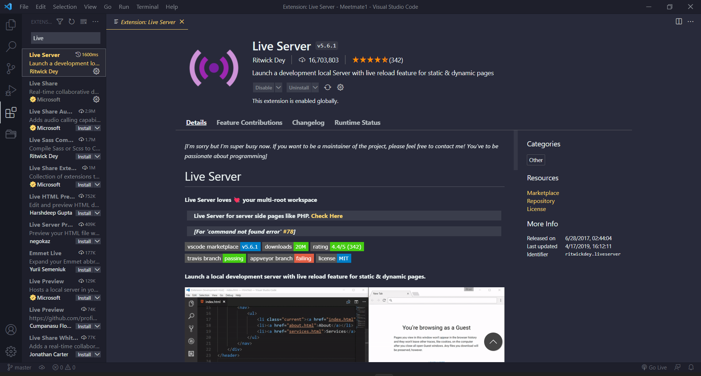
Task: Open the Disable dropdown arrow
Action: click(278, 87)
